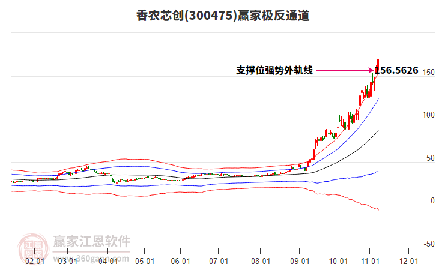Image resolution: width=436 pixels, height=270 pixels.
Task: Click the 10-01 date axis label
Action: [338, 261]
